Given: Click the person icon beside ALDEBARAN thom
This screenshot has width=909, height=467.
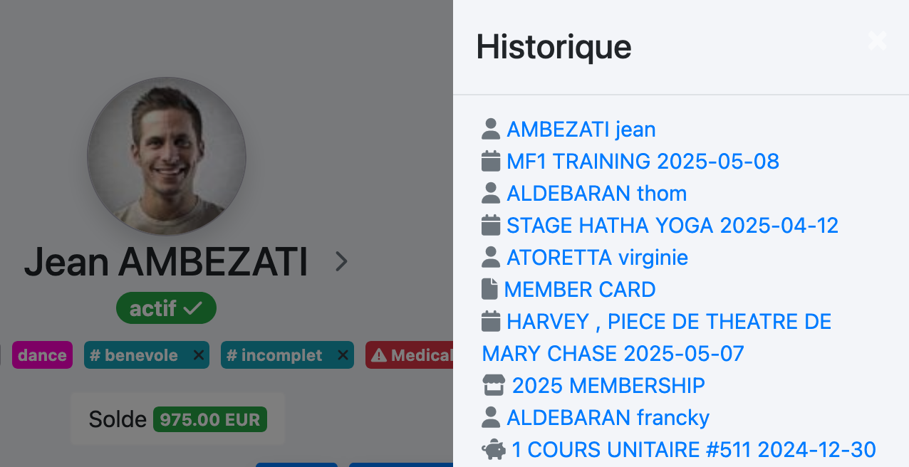Looking at the screenshot, I should point(491,193).
